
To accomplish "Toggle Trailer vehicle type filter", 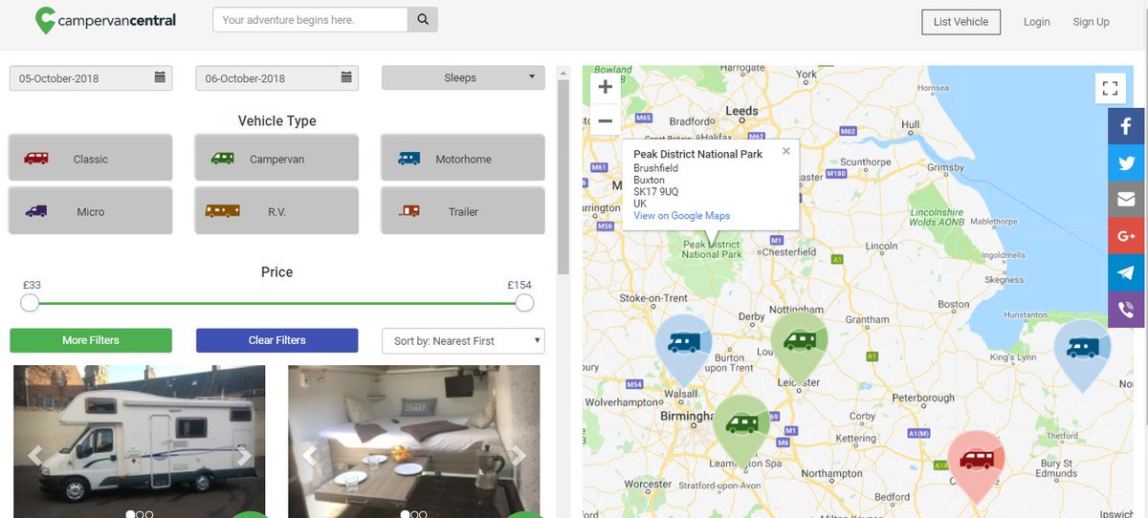I will pyautogui.click(x=463, y=210).
